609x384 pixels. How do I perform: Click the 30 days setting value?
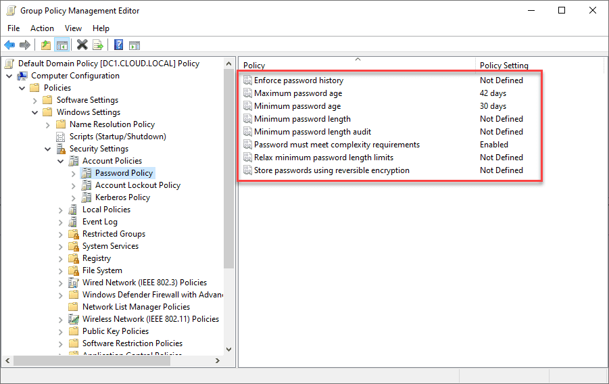tap(493, 106)
